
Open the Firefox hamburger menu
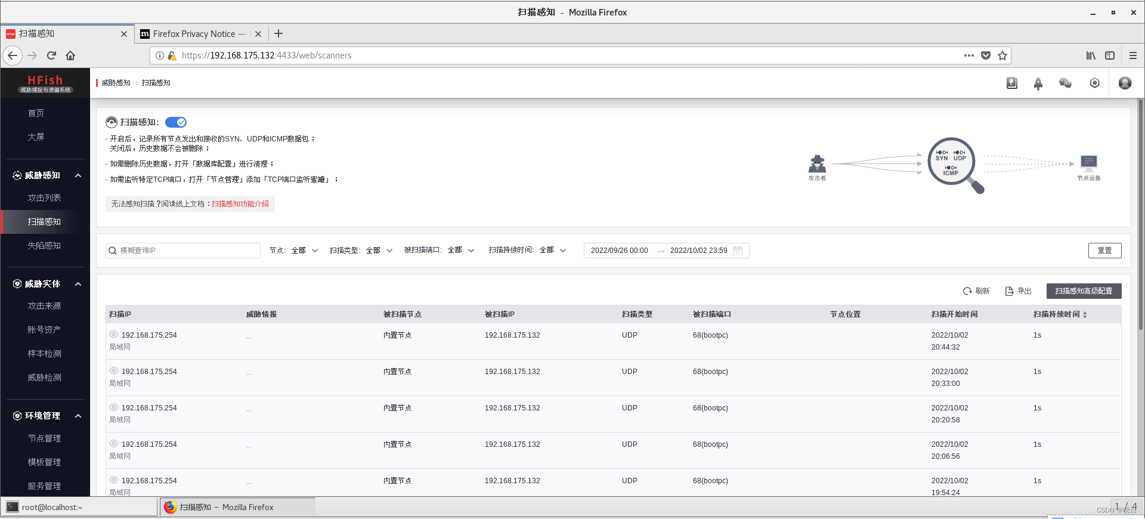[1133, 55]
